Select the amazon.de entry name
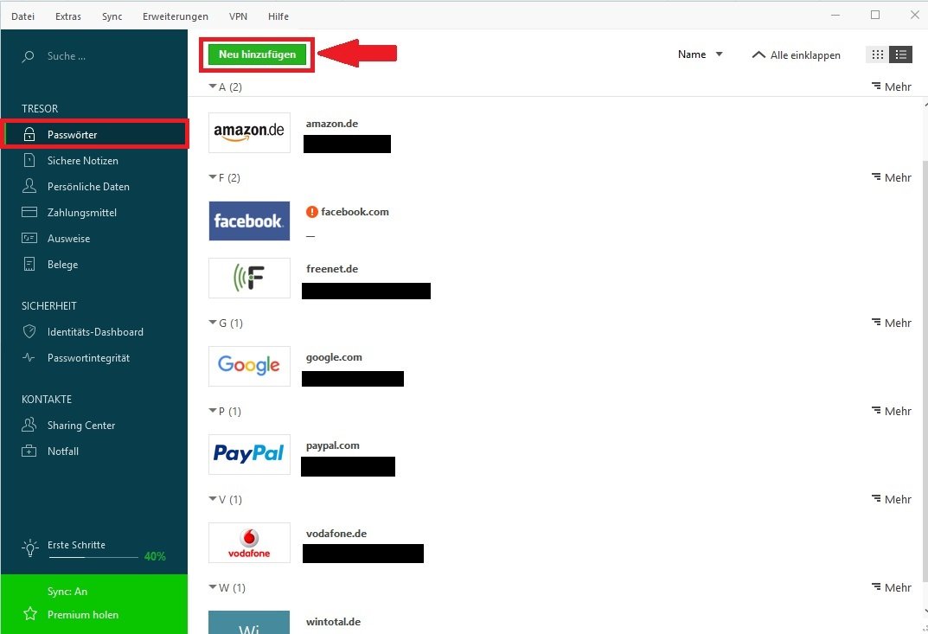Screen dimensions: 928x634 (332, 124)
